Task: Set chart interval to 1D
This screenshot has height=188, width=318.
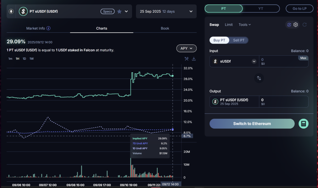Action: tap(24, 58)
